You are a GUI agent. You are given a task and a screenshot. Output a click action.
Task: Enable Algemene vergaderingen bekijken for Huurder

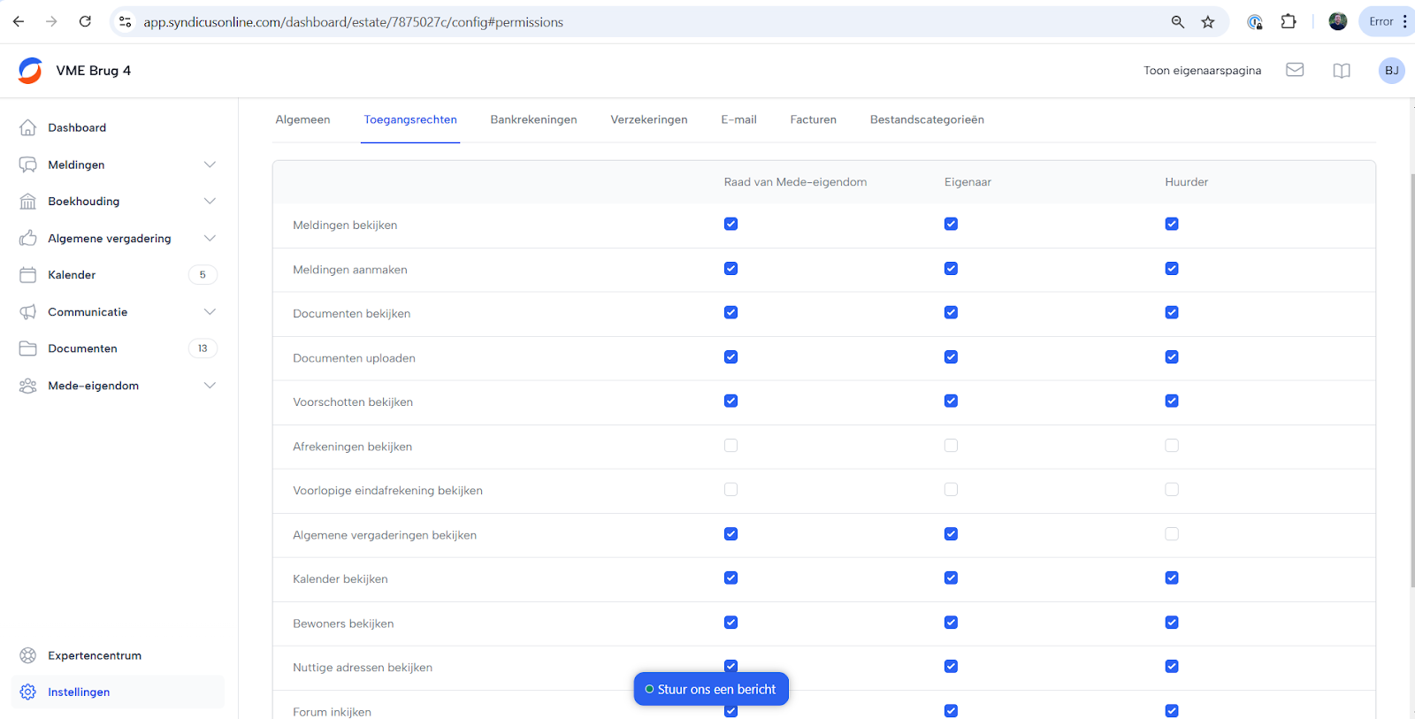click(1172, 534)
